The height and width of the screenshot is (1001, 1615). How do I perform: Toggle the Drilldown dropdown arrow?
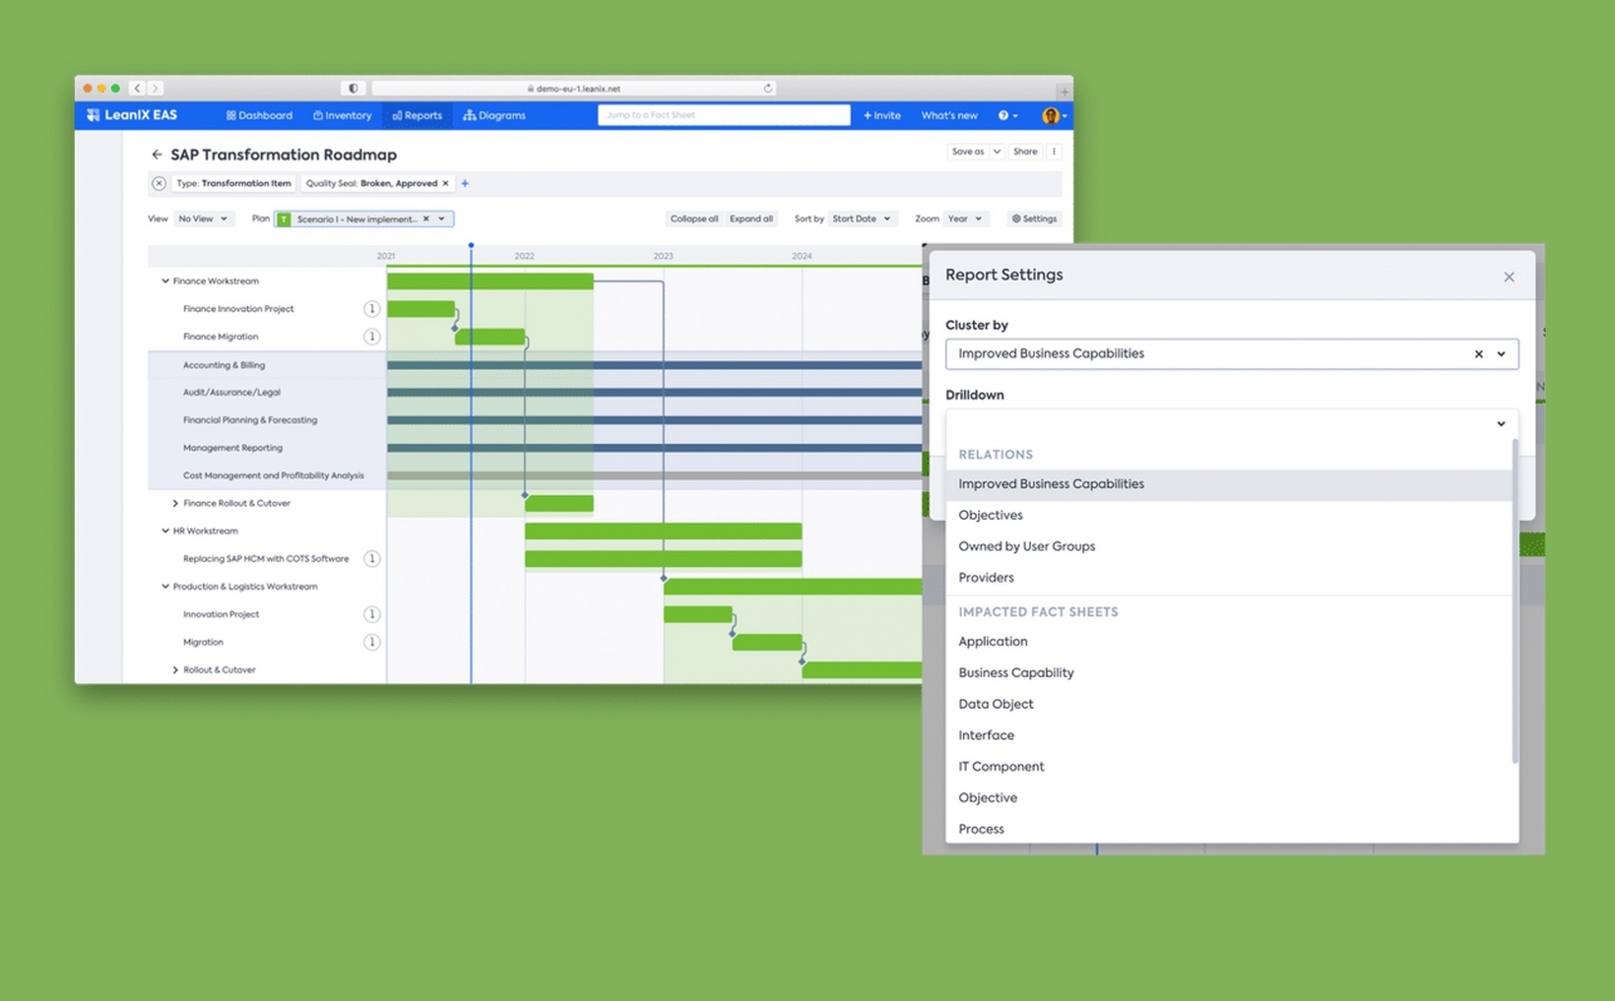pos(1501,424)
